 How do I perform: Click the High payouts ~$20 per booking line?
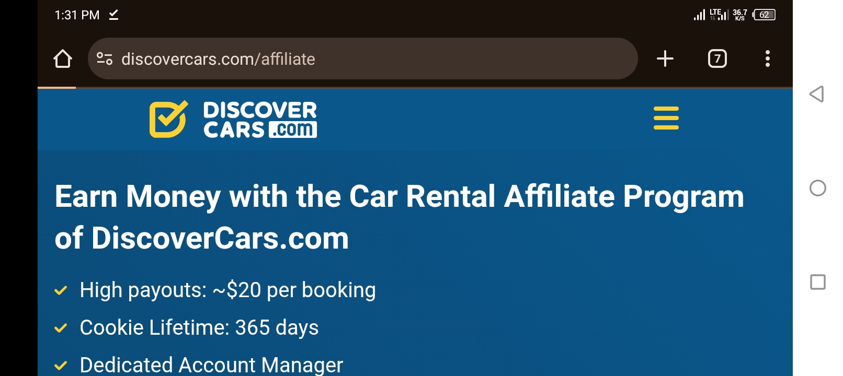click(x=227, y=290)
